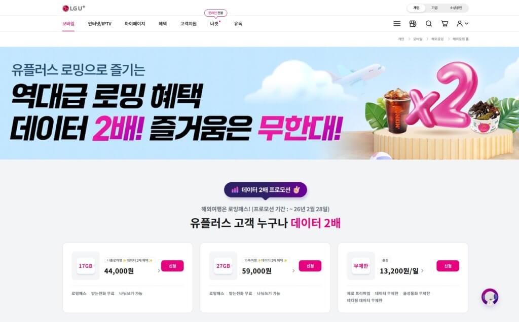
Task: Open the shopping cart icon
Action: click(444, 23)
